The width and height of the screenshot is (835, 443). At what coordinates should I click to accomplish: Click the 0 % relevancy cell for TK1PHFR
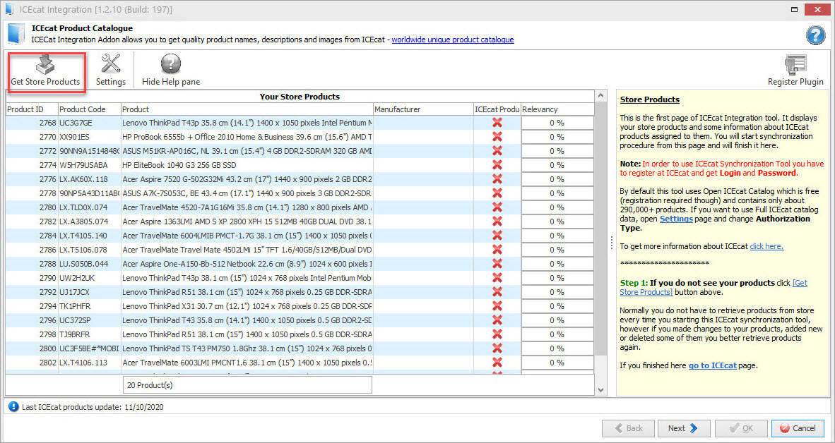point(557,305)
